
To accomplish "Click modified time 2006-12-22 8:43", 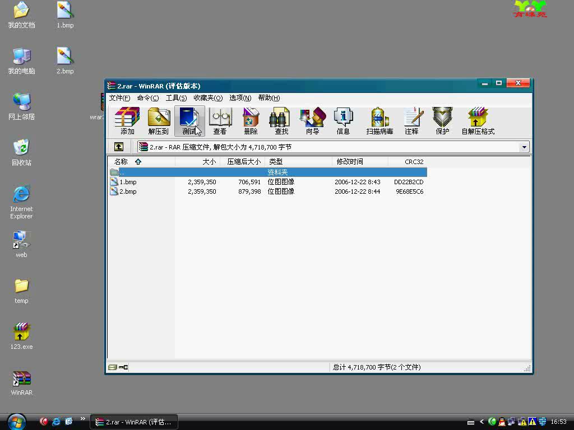I will click(357, 182).
